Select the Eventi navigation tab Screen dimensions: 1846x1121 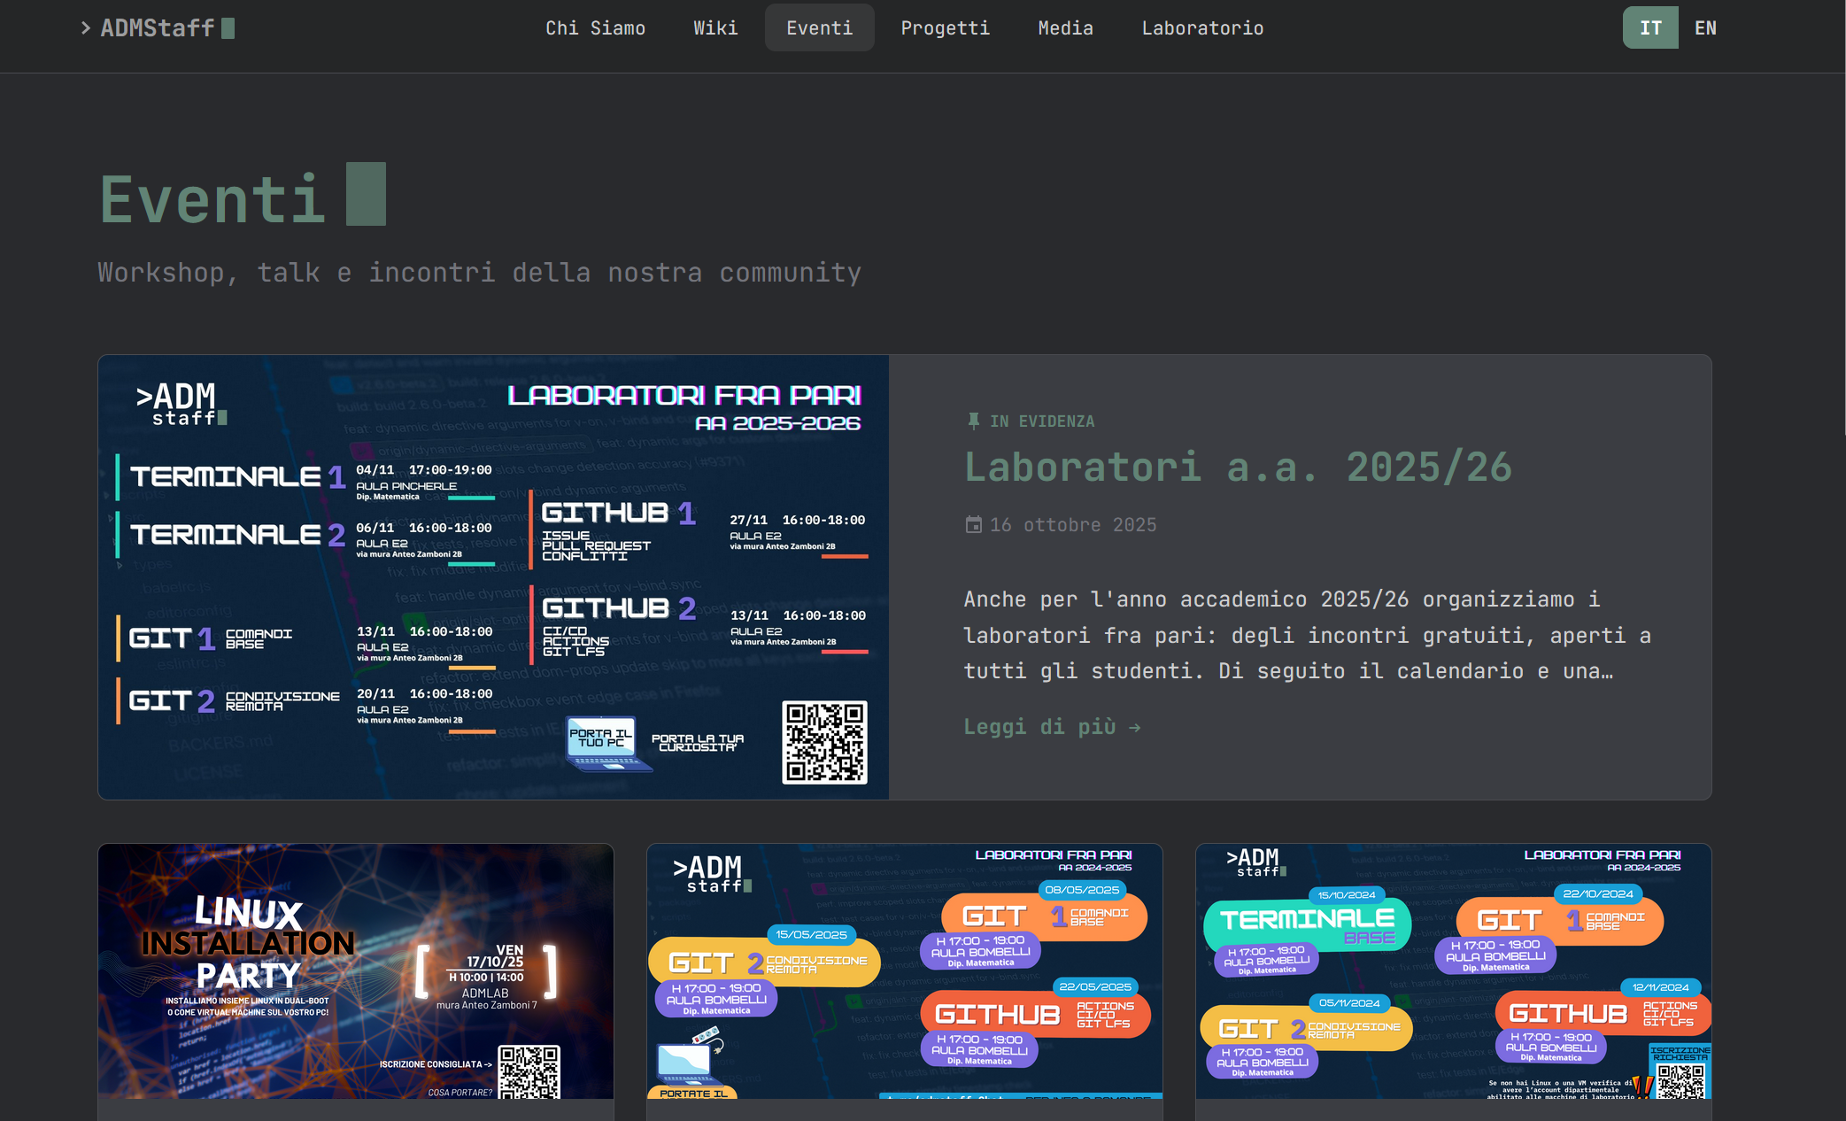click(x=820, y=28)
